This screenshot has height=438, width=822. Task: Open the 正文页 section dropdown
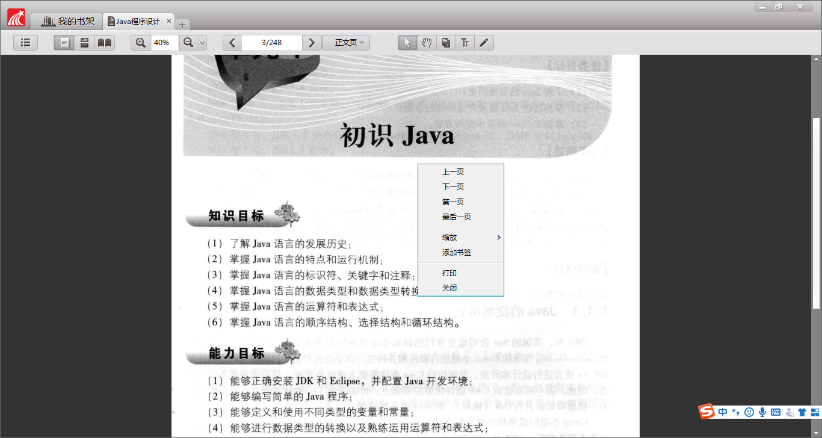[x=346, y=43]
